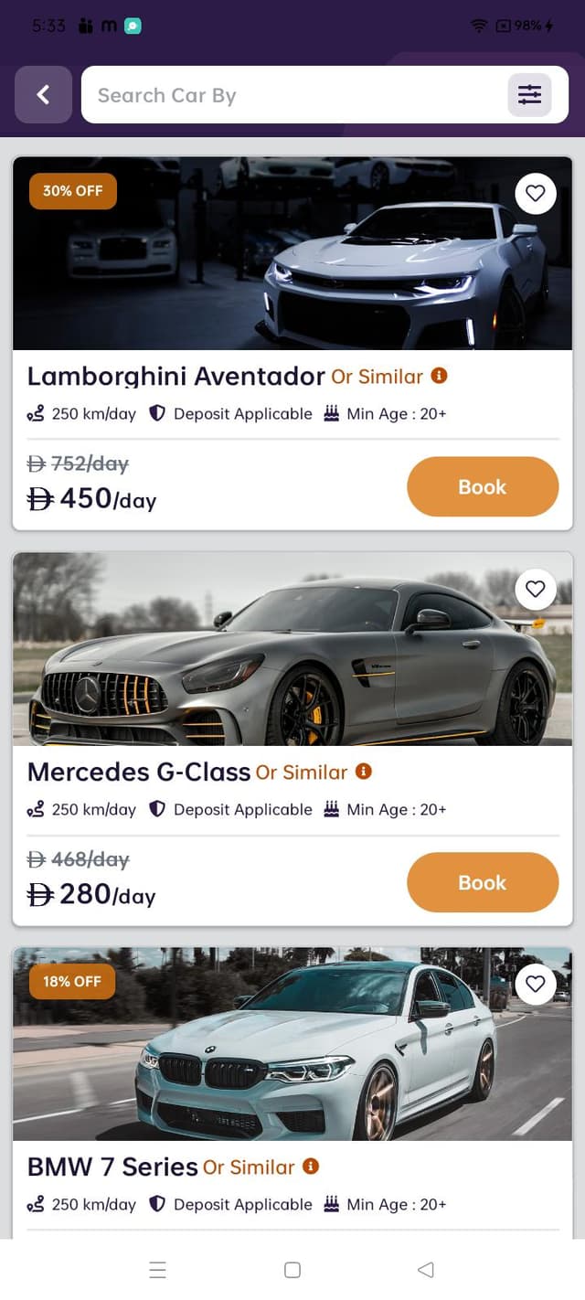Viewport: 585px width, 1300px height.
Task: Open the recent apps navigation icon
Action: [x=157, y=1270]
